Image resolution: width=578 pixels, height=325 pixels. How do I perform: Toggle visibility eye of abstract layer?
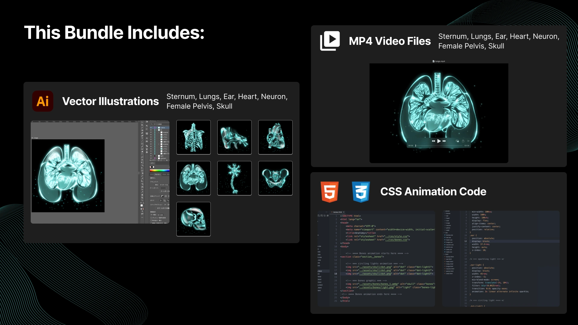[x=151, y=158]
